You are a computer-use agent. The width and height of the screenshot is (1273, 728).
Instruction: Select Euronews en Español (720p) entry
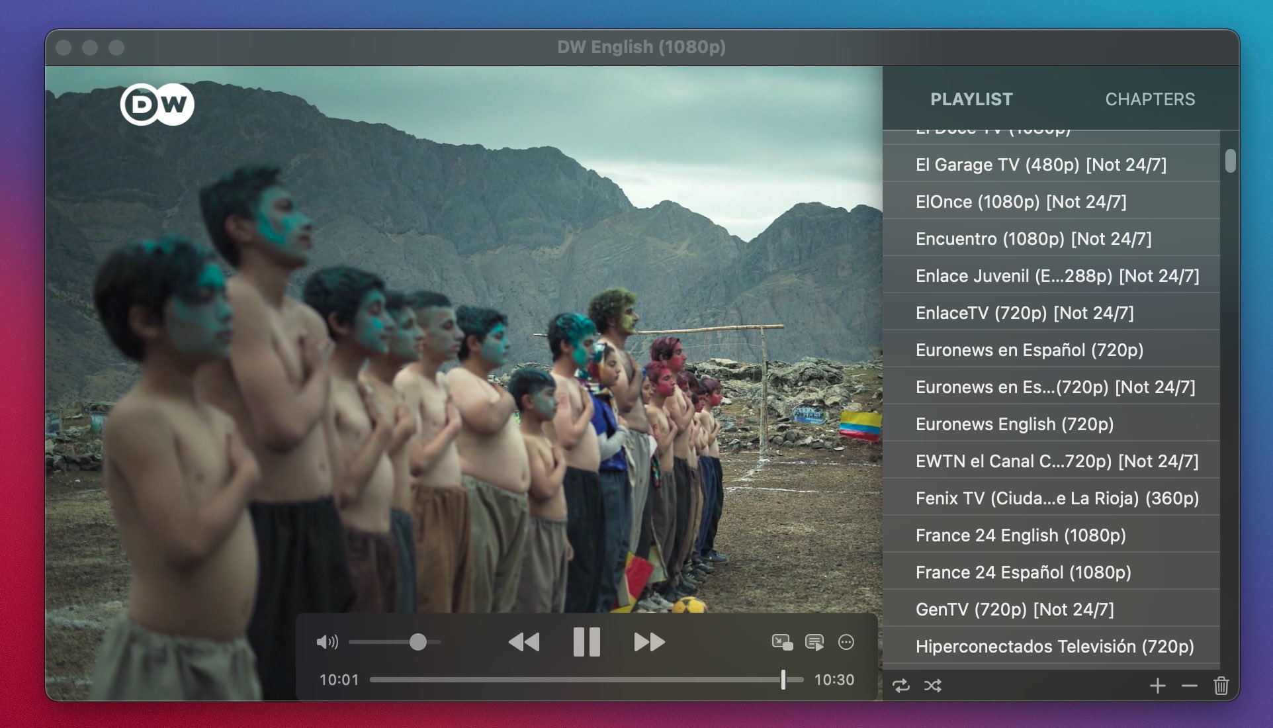click(1051, 349)
